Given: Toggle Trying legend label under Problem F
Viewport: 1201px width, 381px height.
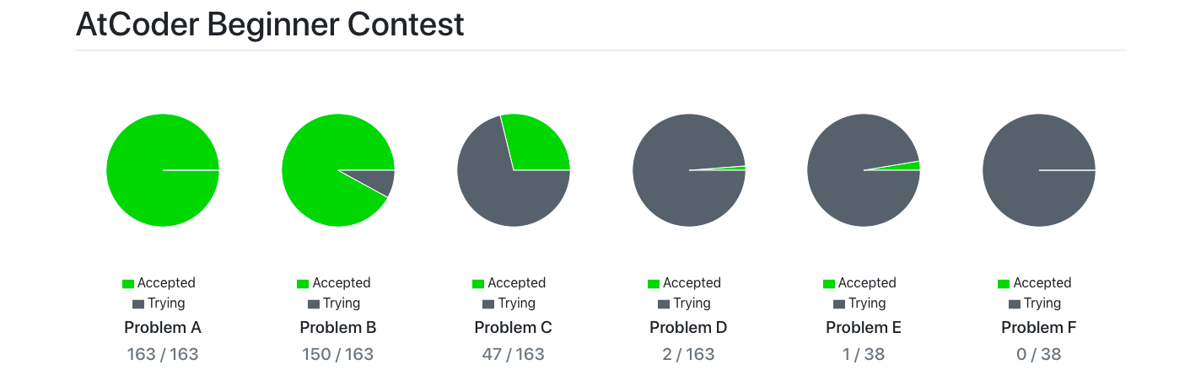Looking at the screenshot, I should click(x=1042, y=303).
